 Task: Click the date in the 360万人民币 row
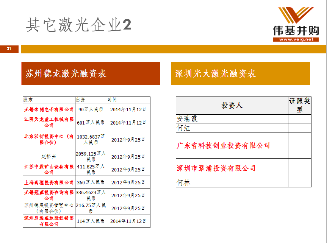click(x=128, y=182)
